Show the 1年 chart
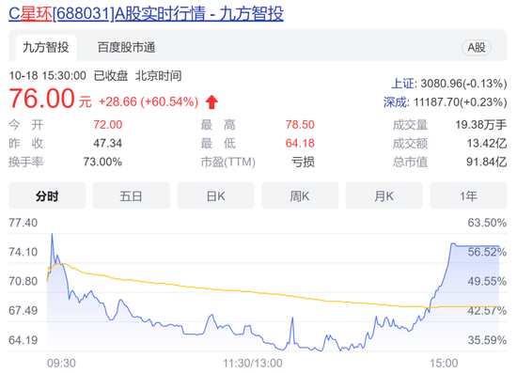 click(468, 195)
